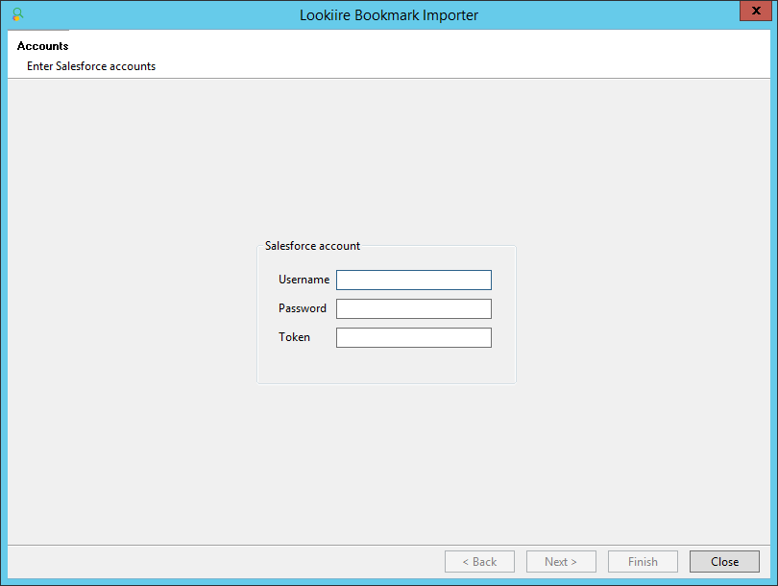778x586 pixels.
Task: Click empty button bar area left of Back
Action: coord(221,561)
